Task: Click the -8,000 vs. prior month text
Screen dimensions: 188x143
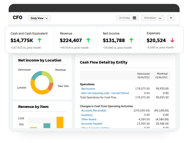Action: click(x=160, y=47)
